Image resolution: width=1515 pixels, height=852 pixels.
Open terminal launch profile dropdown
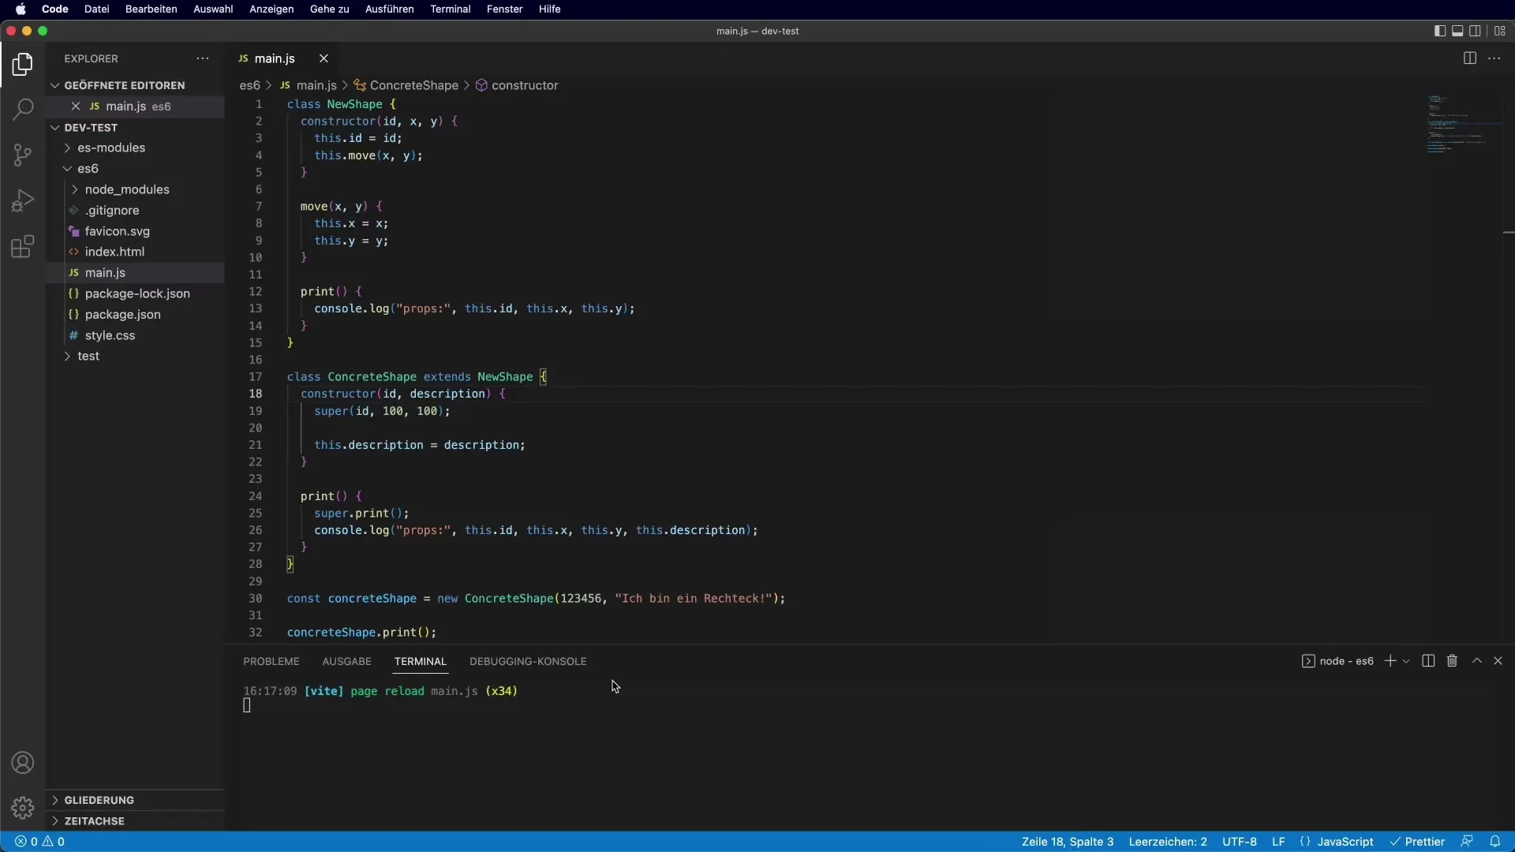pos(1406,661)
